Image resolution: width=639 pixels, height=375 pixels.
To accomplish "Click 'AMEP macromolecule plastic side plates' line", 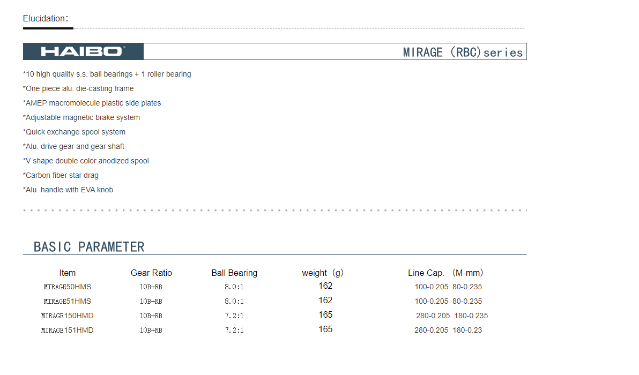I will (92, 103).
